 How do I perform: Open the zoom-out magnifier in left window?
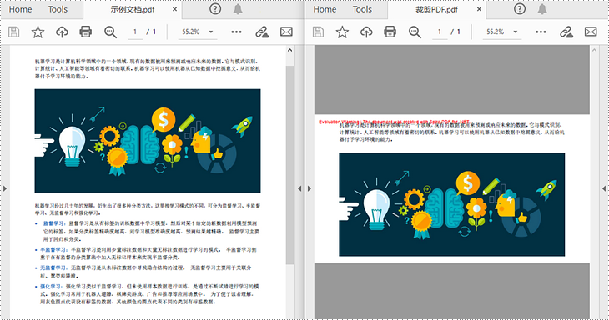[110, 32]
